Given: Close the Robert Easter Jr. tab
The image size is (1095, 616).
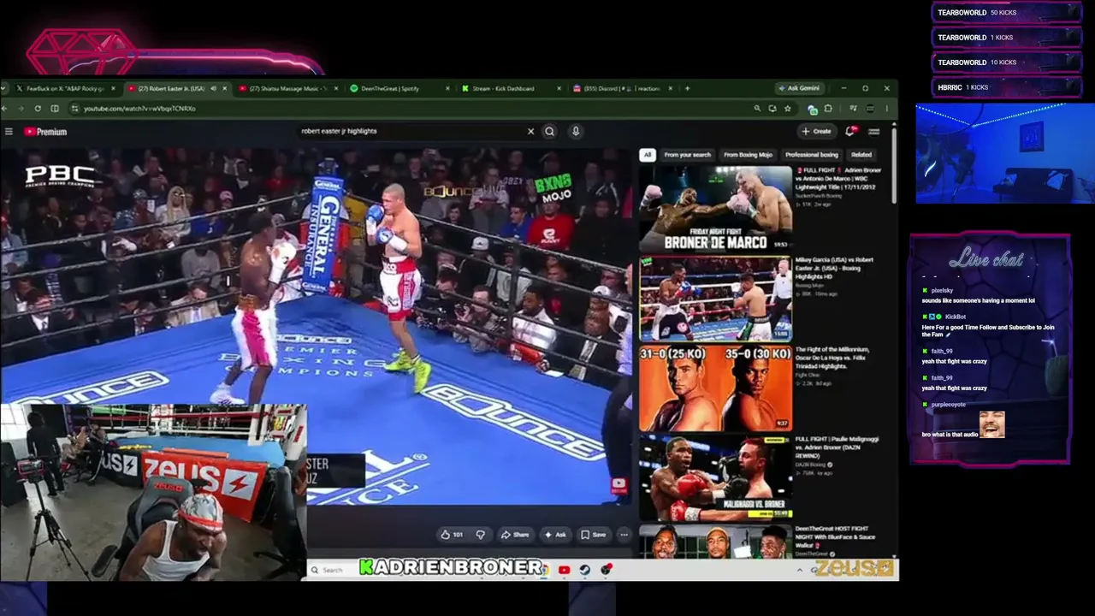Looking at the screenshot, I should pyautogui.click(x=225, y=88).
